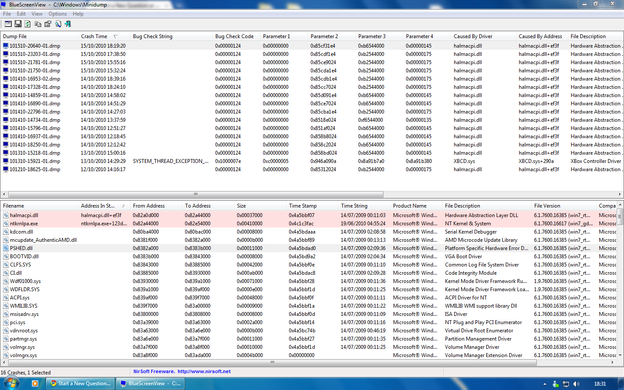The image size is (624, 390).
Task: Open the Windows Start orb
Action: [x=12, y=383]
